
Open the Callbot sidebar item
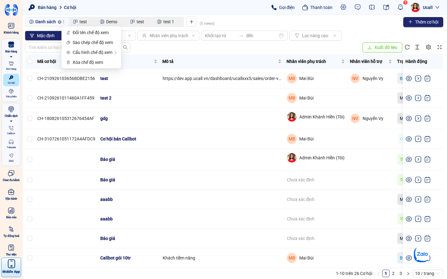click(x=11, y=130)
